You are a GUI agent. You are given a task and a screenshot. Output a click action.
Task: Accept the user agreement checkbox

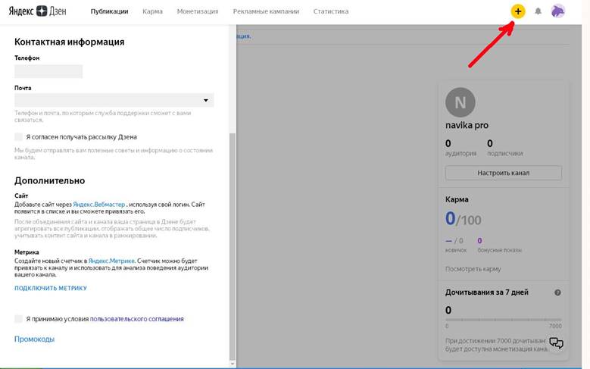[18, 319]
